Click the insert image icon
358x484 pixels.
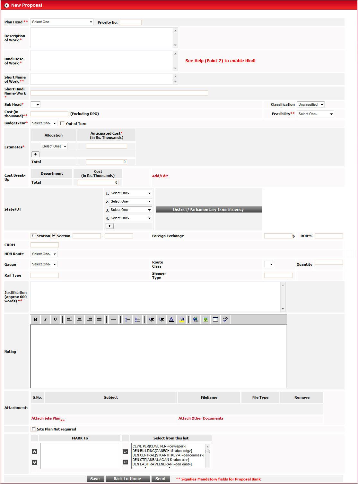[205, 320]
